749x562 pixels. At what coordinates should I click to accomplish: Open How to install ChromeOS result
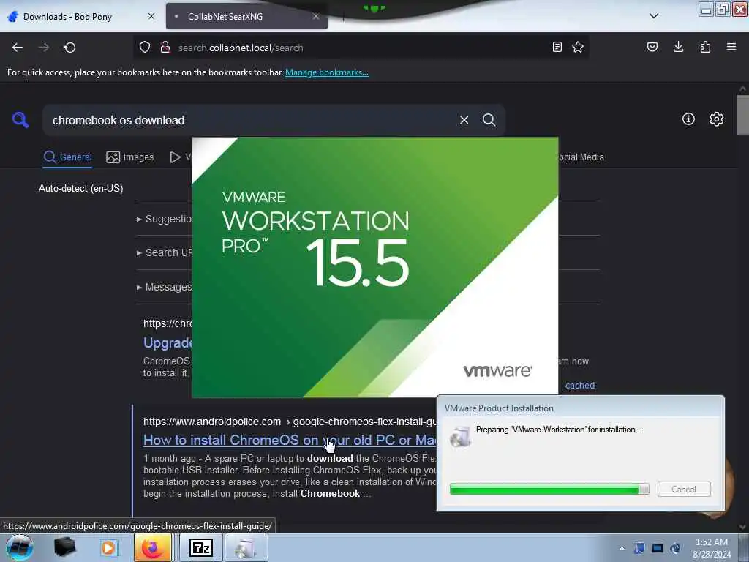[290, 440]
